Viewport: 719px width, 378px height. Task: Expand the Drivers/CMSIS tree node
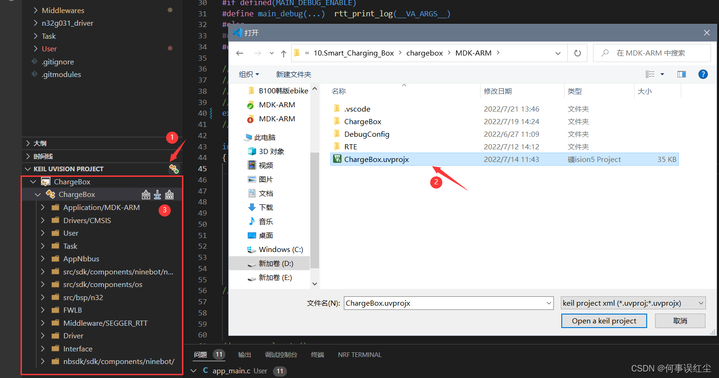pyautogui.click(x=42, y=220)
